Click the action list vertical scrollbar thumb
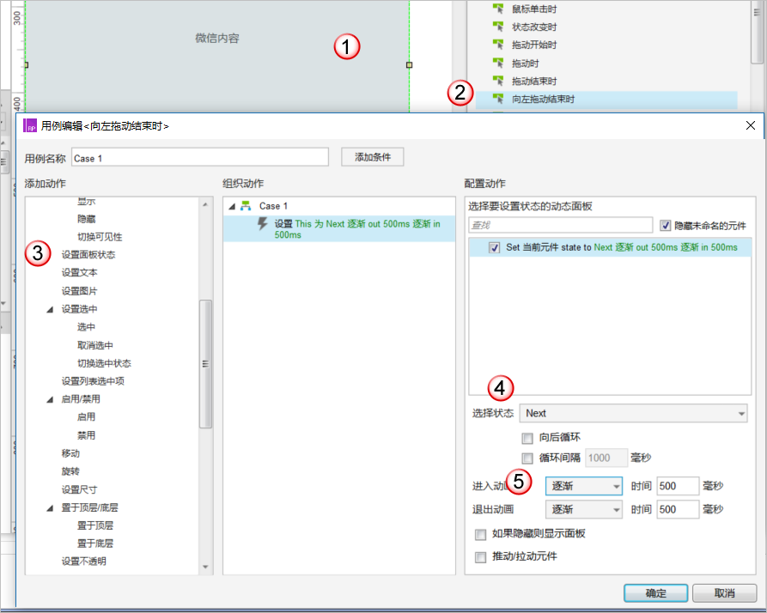Viewport: 767px width, 613px height. coord(205,364)
